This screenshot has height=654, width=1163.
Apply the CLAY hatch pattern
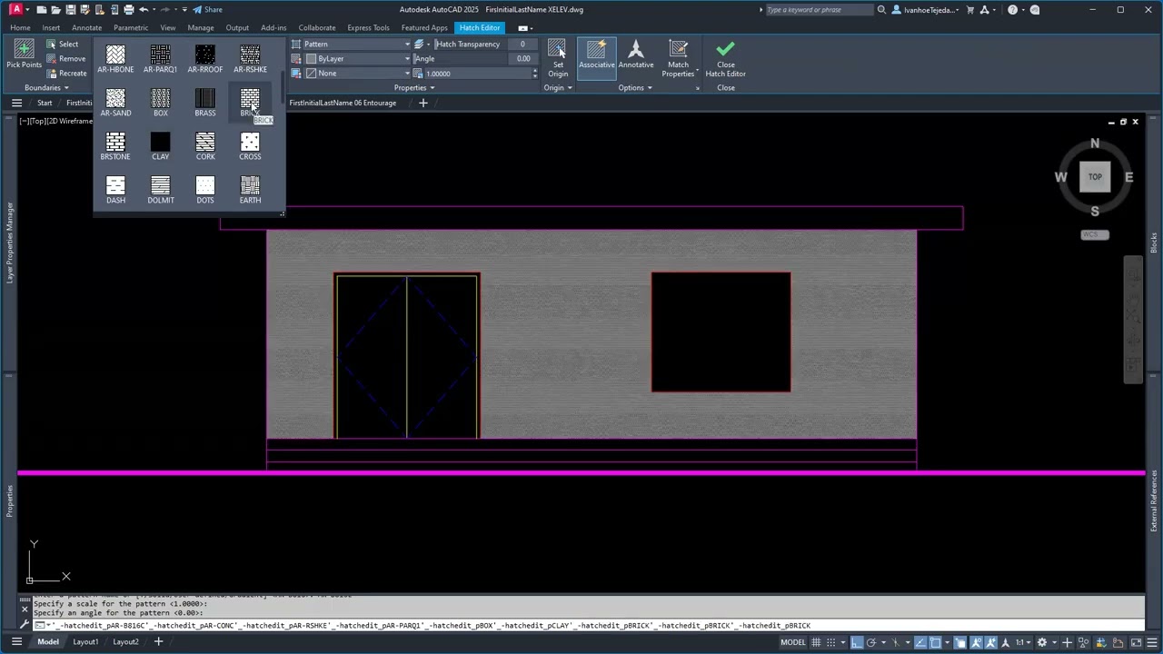160,147
